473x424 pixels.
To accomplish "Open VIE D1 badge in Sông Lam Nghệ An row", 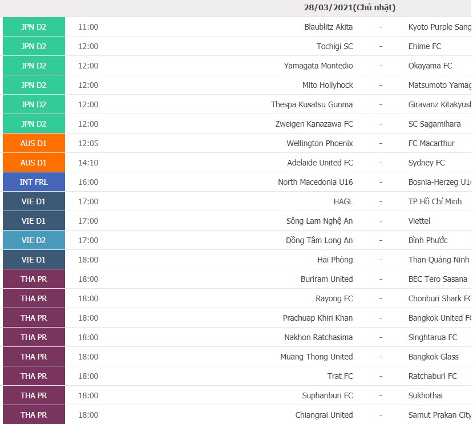I will [x=34, y=221].
